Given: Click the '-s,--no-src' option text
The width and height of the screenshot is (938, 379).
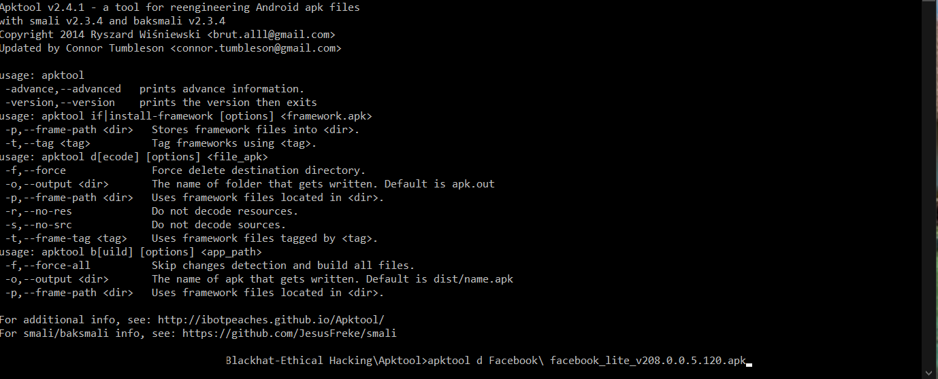Looking at the screenshot, I should click(39, 225).
